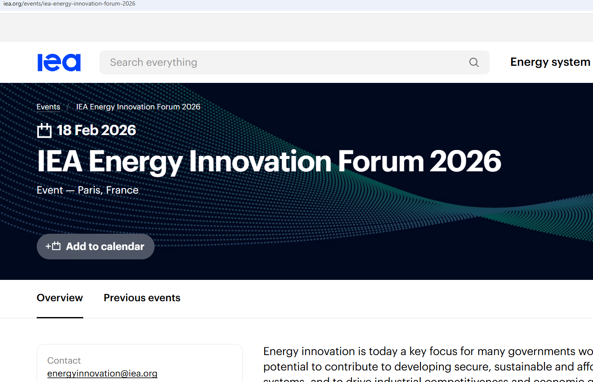593x382 pixels.
Task: Click the Overview tab underline indicator
Action: 59,317
